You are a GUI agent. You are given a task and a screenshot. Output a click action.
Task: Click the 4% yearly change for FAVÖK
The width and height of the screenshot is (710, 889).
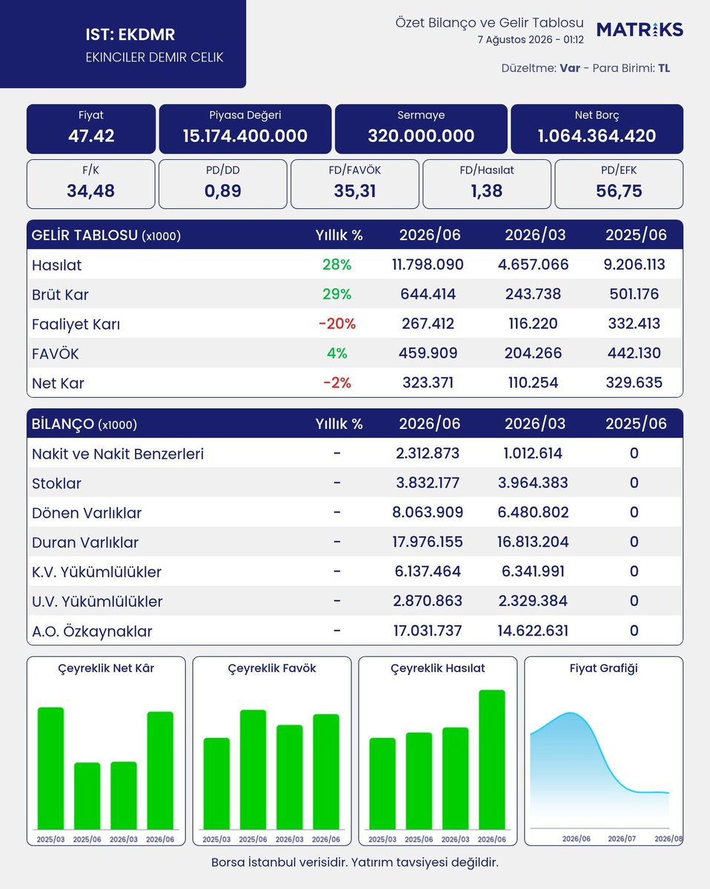pos(337,353)
